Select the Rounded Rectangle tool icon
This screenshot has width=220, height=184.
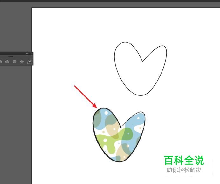pyautogui.click(x=1, y=62)
